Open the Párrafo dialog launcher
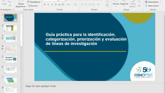The width and height of the screenshot is (165, 93). click(x=110, y=10)
